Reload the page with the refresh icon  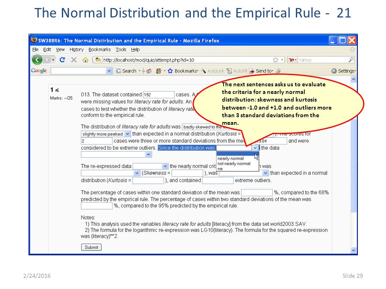click(62, 60)
